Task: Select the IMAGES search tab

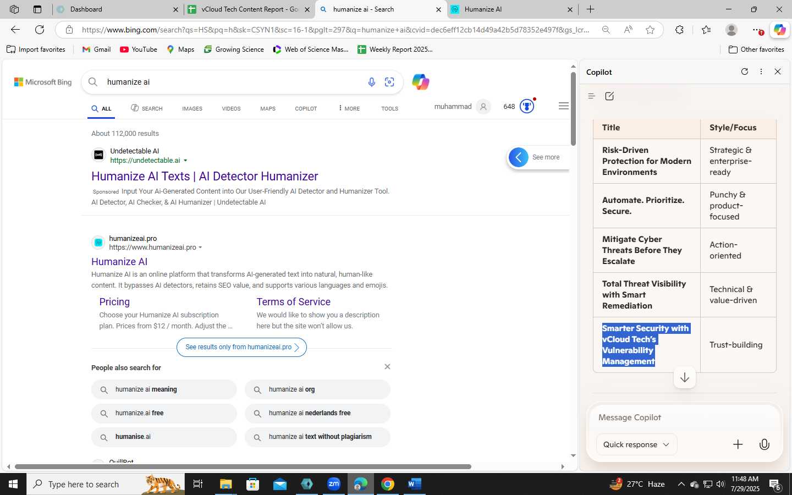Action: 192,109
